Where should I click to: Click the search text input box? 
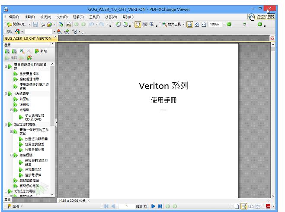[x=39, y=32]
